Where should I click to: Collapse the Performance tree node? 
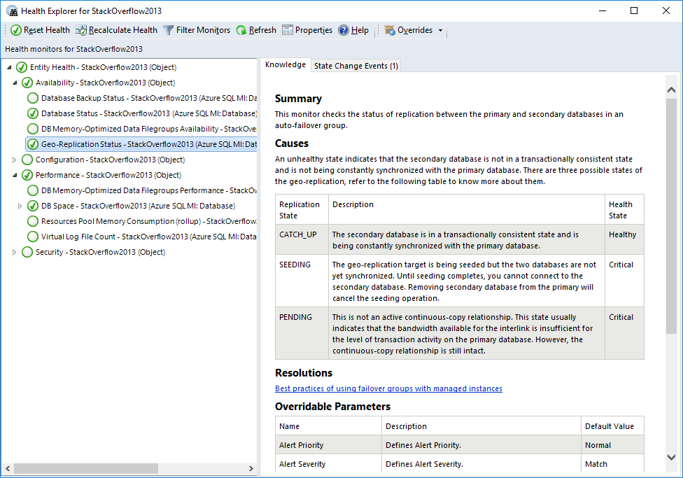15,175
